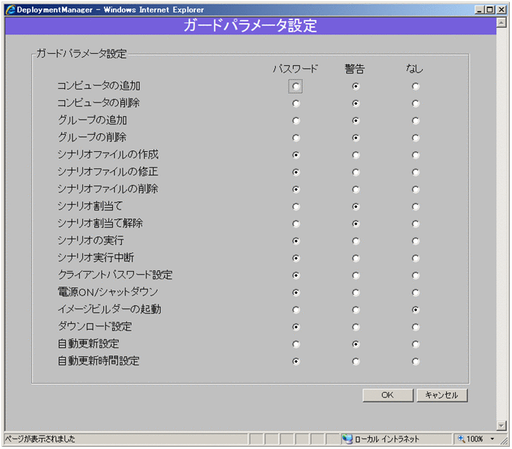Select パスワード for グループの追加

click(296, 120)
